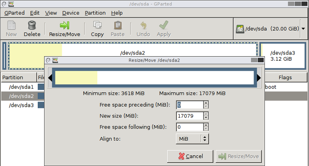
Task: Click the Partition column header
Action: coord(19,77)
